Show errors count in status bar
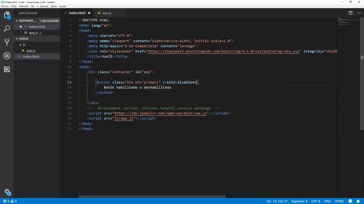This screenshot has height=204, width=364. 6,201
